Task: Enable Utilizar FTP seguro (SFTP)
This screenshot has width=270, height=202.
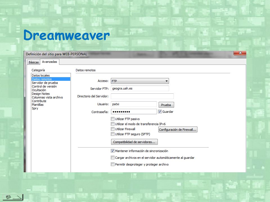Action: (112, 134)
